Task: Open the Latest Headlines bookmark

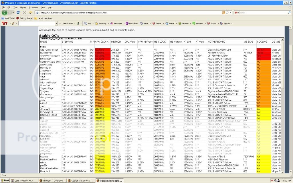Action: click(43, 18)
